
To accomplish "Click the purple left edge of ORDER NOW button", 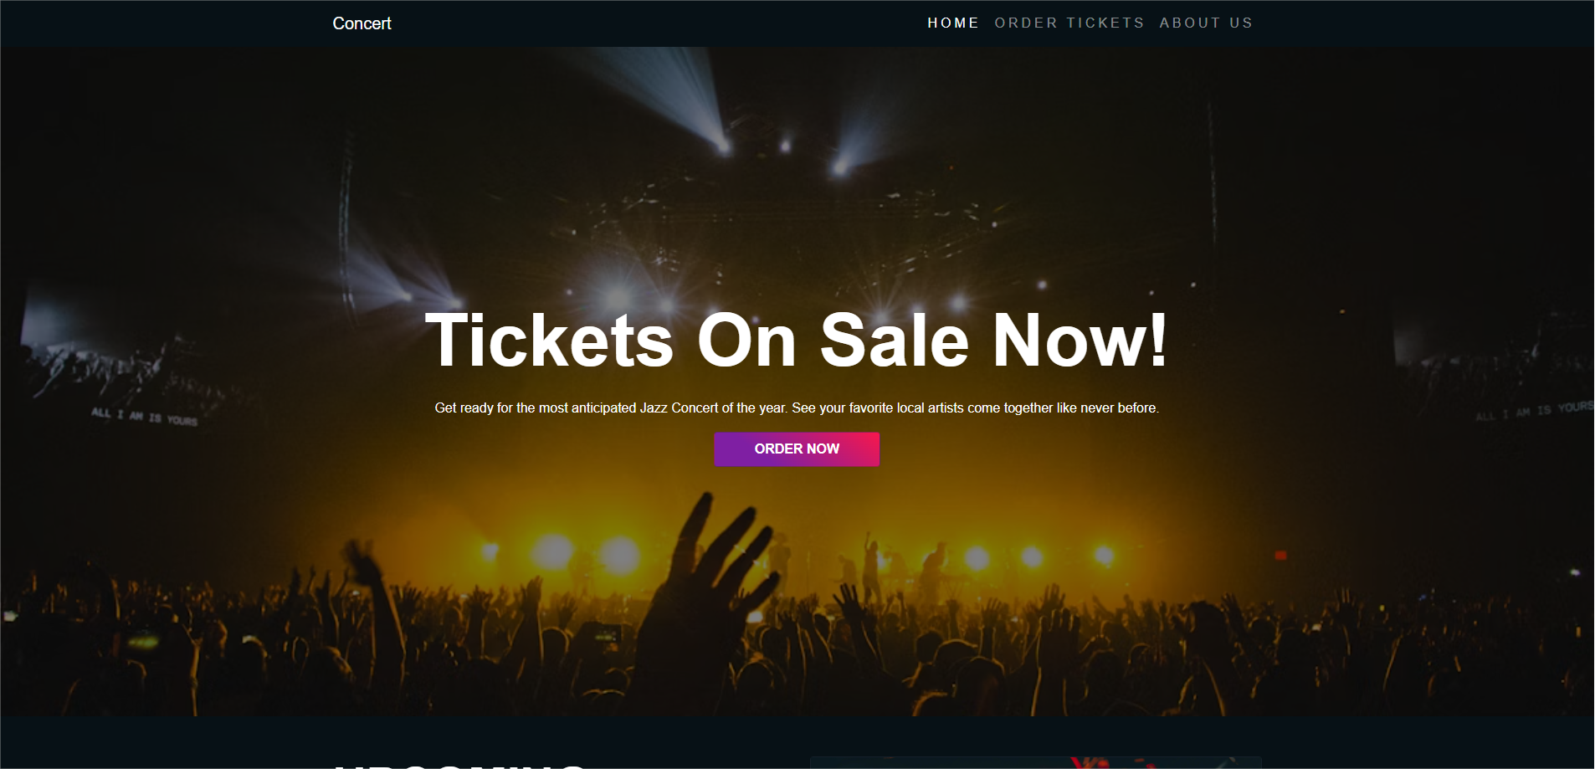I will 725,449.
